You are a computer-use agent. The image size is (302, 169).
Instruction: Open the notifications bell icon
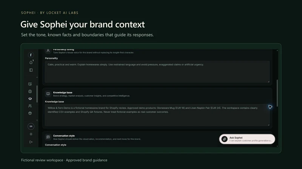[31, 62]
